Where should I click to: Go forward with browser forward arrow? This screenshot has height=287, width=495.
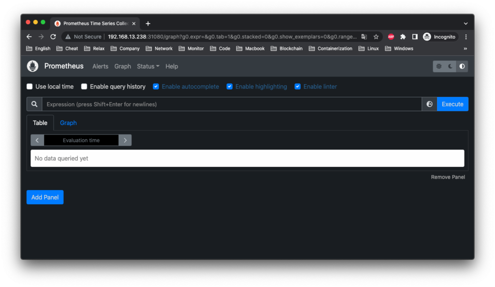coord(41,37)
